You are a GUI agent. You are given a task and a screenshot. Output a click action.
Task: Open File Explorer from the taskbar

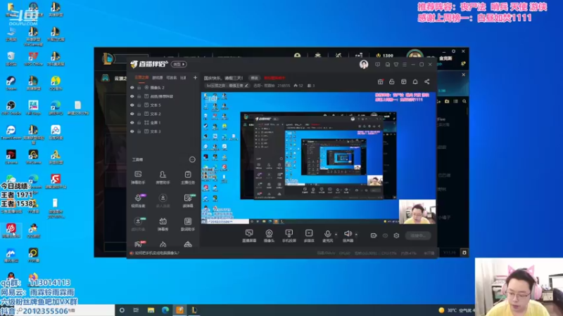151,310
